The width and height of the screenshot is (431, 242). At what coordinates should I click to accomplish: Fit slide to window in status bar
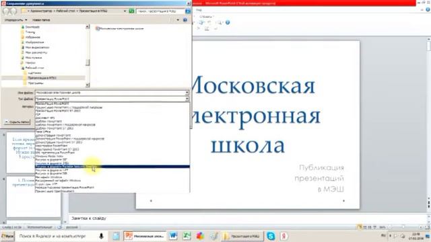coord(428,227)
